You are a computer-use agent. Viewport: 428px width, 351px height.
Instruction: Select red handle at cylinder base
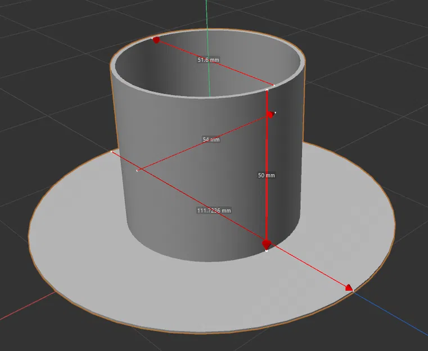tap(267, 244)
